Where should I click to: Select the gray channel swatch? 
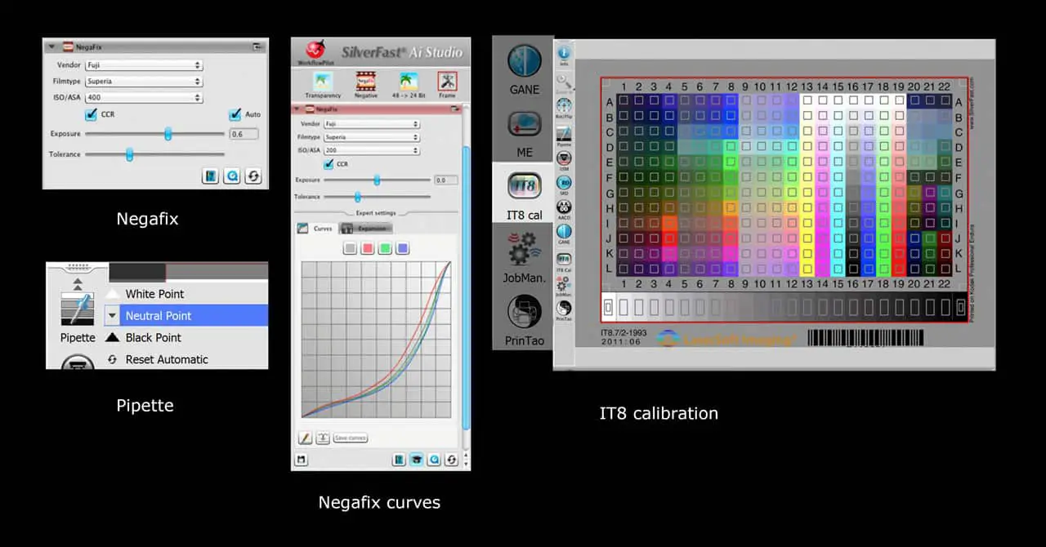[350, 248]
